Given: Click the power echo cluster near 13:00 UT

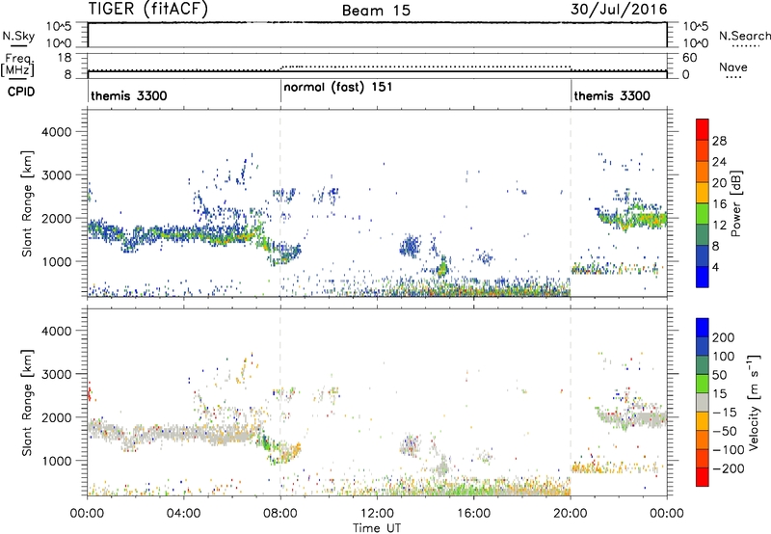Looking at the screenshot, I should [x=410, y=246].
